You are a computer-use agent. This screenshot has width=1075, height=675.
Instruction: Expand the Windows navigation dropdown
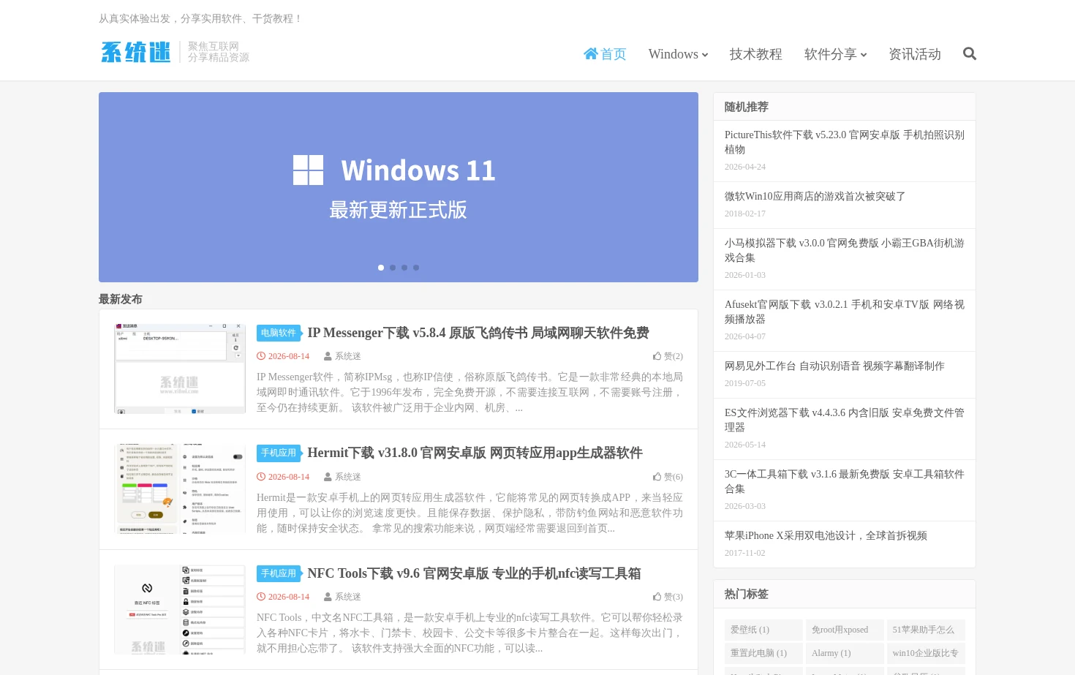click(x=678, y=54)
